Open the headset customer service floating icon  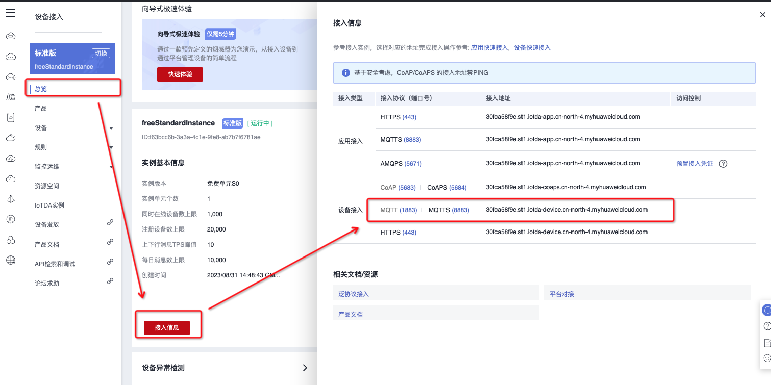766,310
